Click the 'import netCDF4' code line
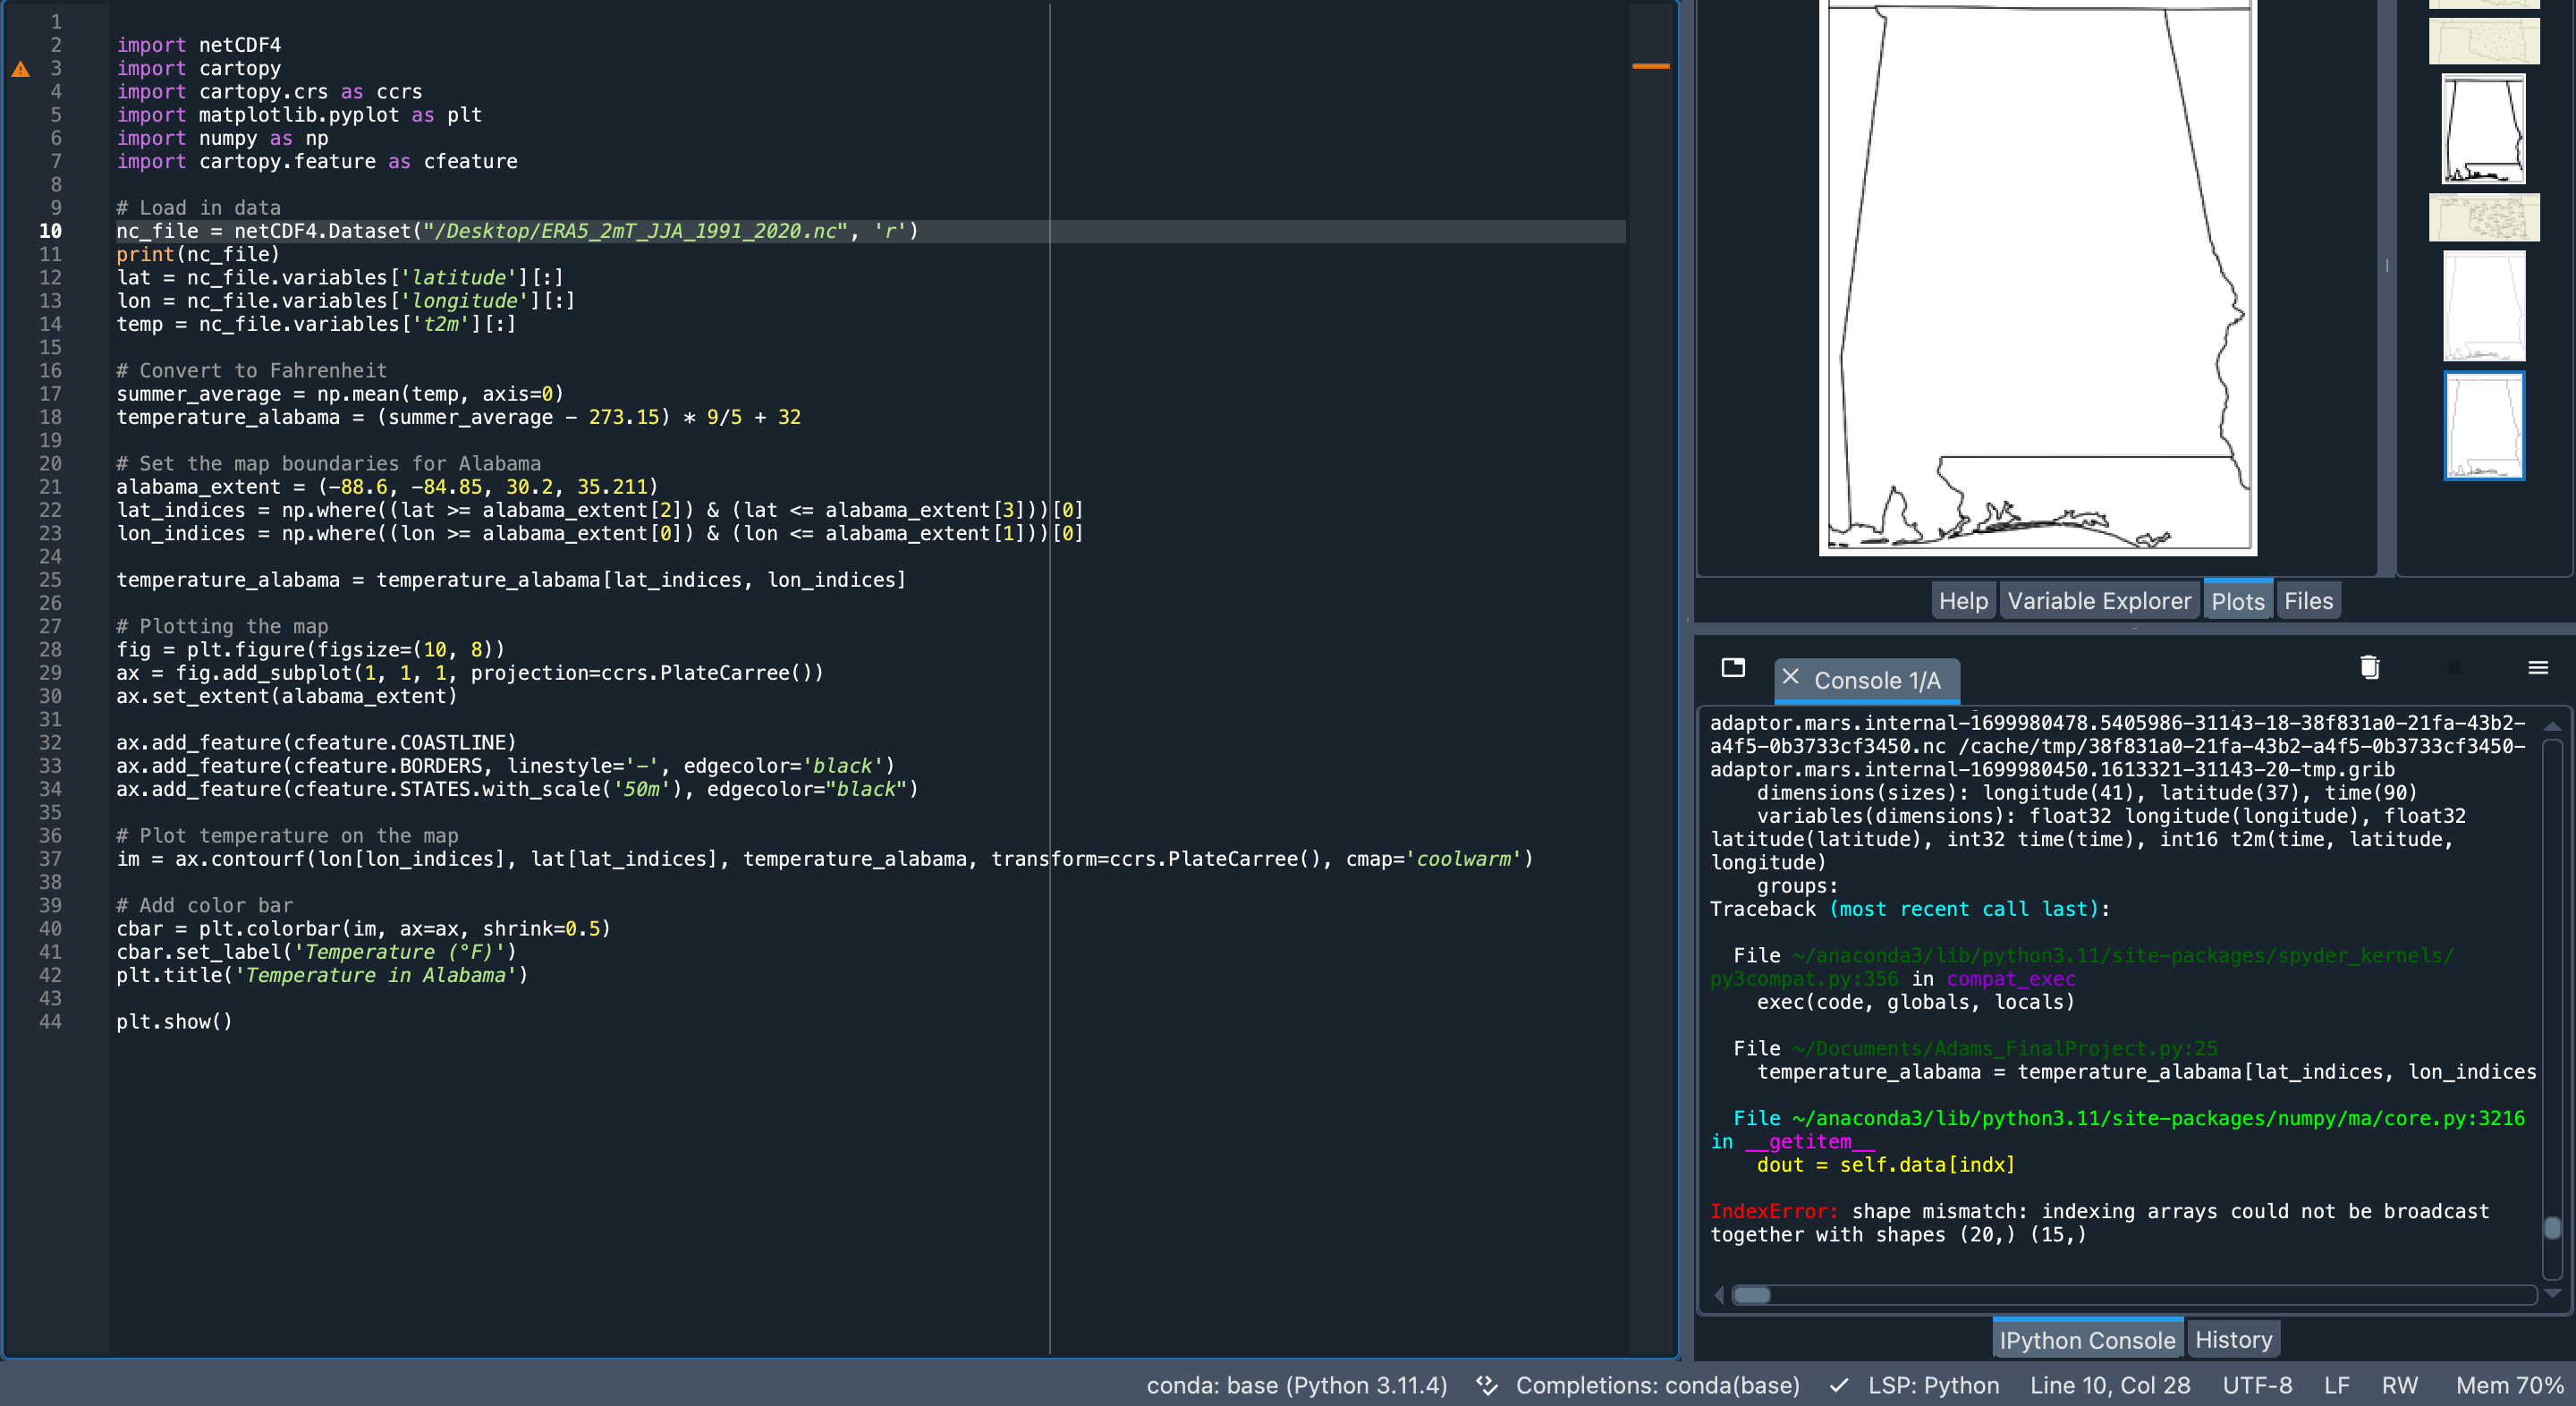2576x1406 pixels. pyautogui.click(x=198, y=45)
